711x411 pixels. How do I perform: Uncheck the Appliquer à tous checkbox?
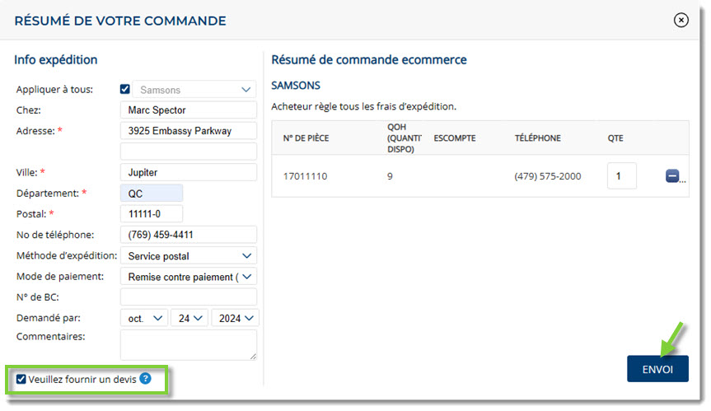[x=125, y=89]
